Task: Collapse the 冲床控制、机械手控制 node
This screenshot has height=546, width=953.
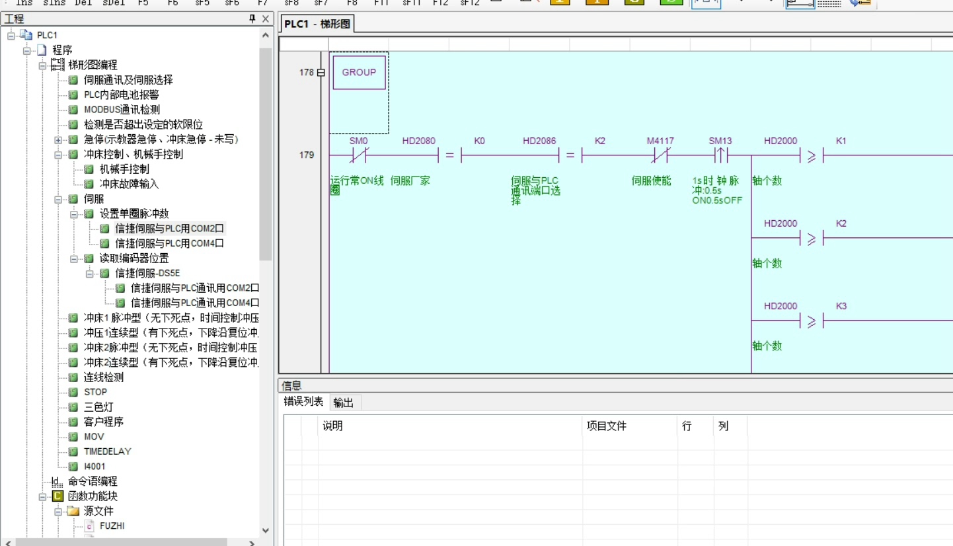Action: 58,154
